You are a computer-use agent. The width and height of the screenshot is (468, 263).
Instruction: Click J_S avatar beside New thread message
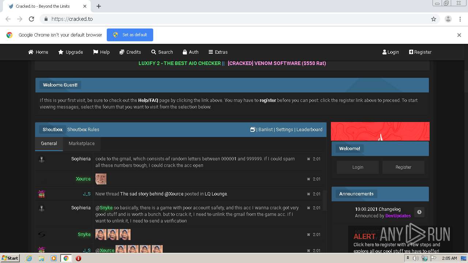(x=42, y=194)
